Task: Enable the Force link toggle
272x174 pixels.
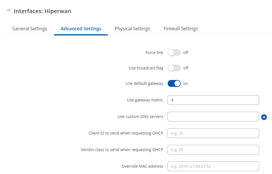Action: click(x=174, y=53)
